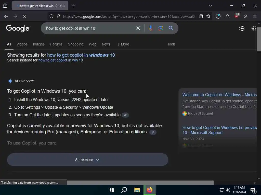The height and width of the screenshot is (195, 261).
Task: Open Windows Start menu
Action: pos(112,190)
